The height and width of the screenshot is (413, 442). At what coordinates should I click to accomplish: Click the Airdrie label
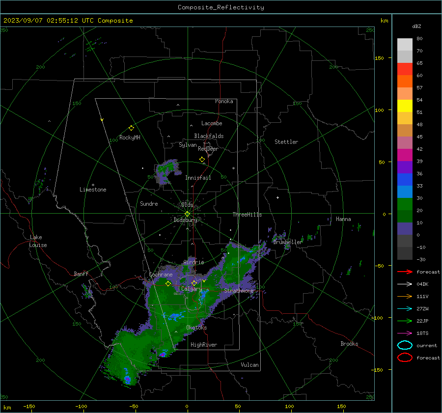[x=193, y=262]
